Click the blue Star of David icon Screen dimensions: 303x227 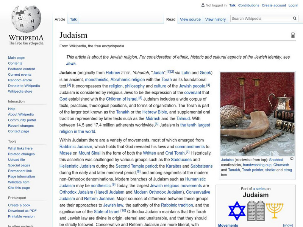[x=237, y=211]
